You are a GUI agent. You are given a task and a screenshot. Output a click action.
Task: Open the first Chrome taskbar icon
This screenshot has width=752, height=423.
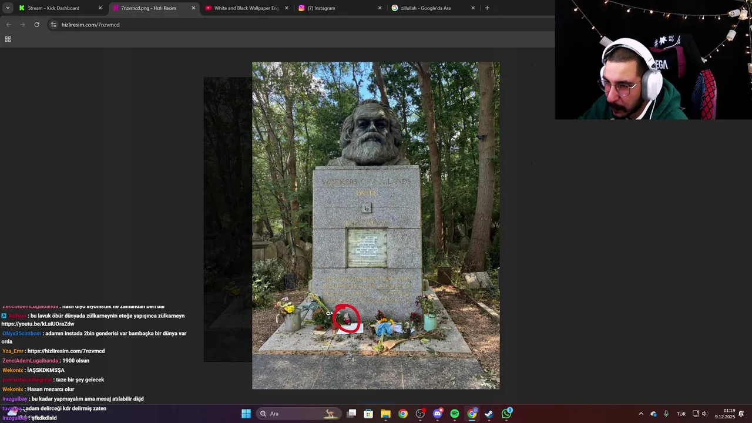click(402, 414)
